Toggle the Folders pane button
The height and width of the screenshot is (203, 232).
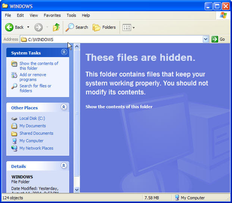pos(104,27)
